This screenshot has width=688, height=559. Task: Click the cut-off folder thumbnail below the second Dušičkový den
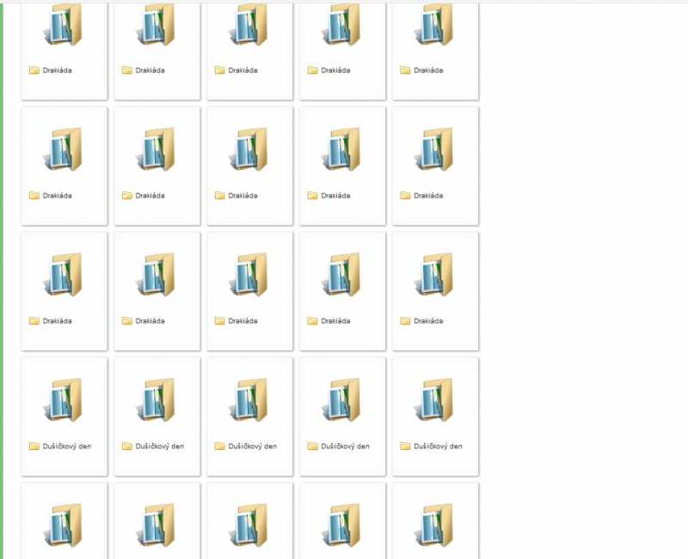click(x=157, y=524)
